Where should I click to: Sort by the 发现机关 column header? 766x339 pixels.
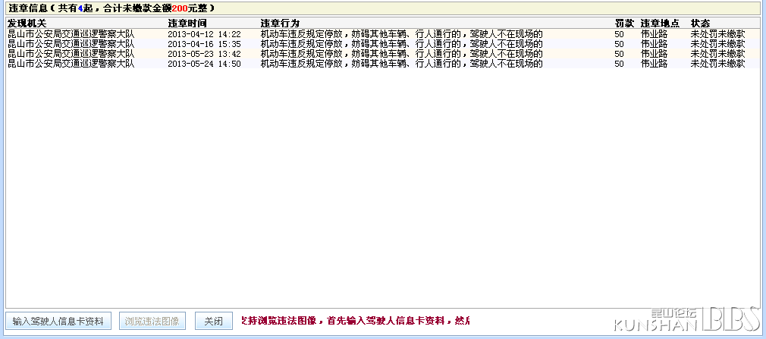tap(27, 24)
